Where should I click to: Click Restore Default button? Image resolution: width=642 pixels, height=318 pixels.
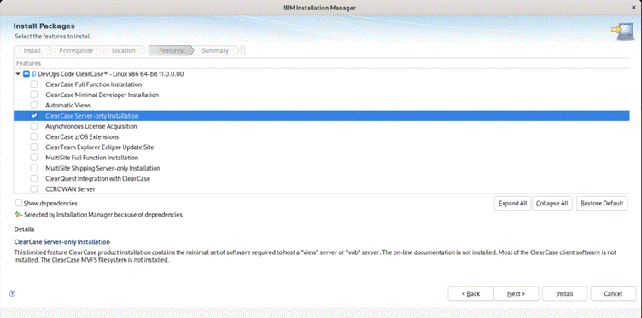pos(602,203)
